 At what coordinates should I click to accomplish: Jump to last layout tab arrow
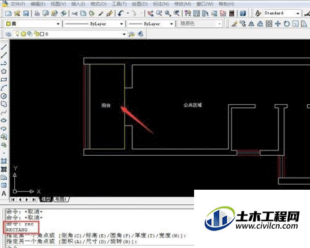coord(33,200)
